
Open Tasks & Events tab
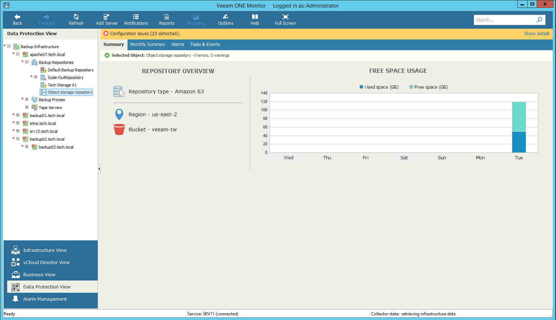tap(205, 44)
